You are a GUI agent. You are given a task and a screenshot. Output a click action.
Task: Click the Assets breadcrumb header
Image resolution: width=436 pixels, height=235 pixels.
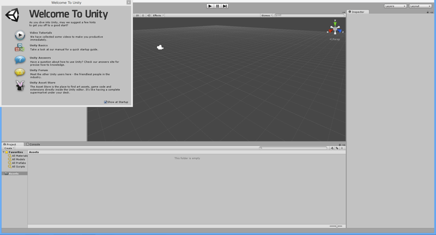click(x=34, y=153)
